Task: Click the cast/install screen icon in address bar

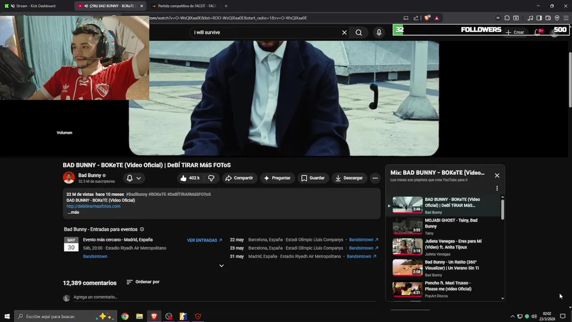Action: 406,18
